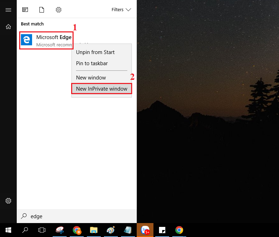Click the search box containing 'edge'
Viewport: 279px width, 237px height.
pos(77,216)
